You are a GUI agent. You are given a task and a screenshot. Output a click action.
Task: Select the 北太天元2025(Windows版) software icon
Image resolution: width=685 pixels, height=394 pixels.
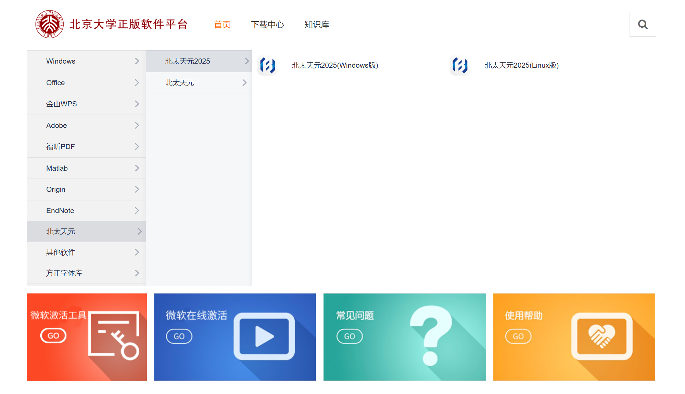(x=268, y=65)
